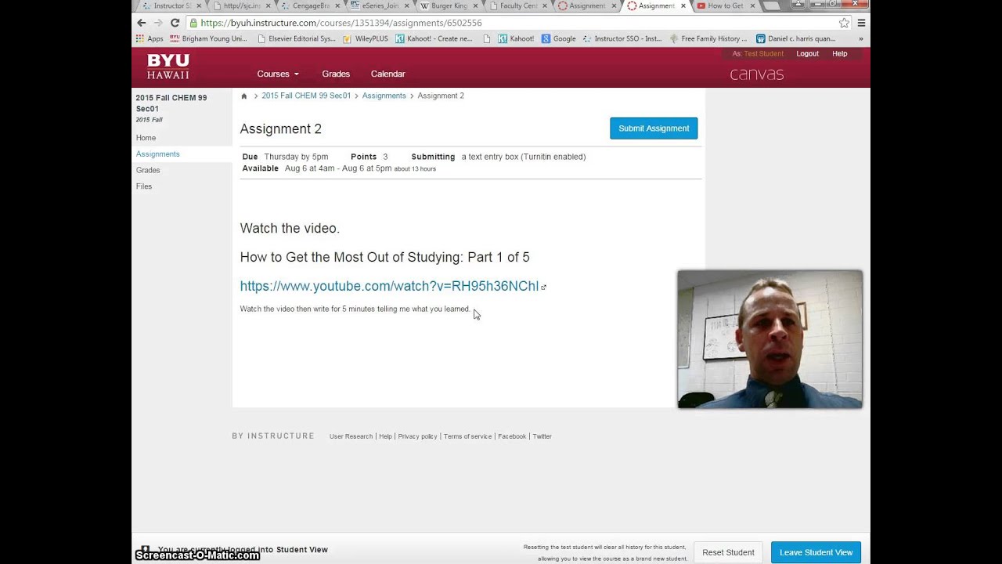Open the Google bookmark

(x=559, y=38)
